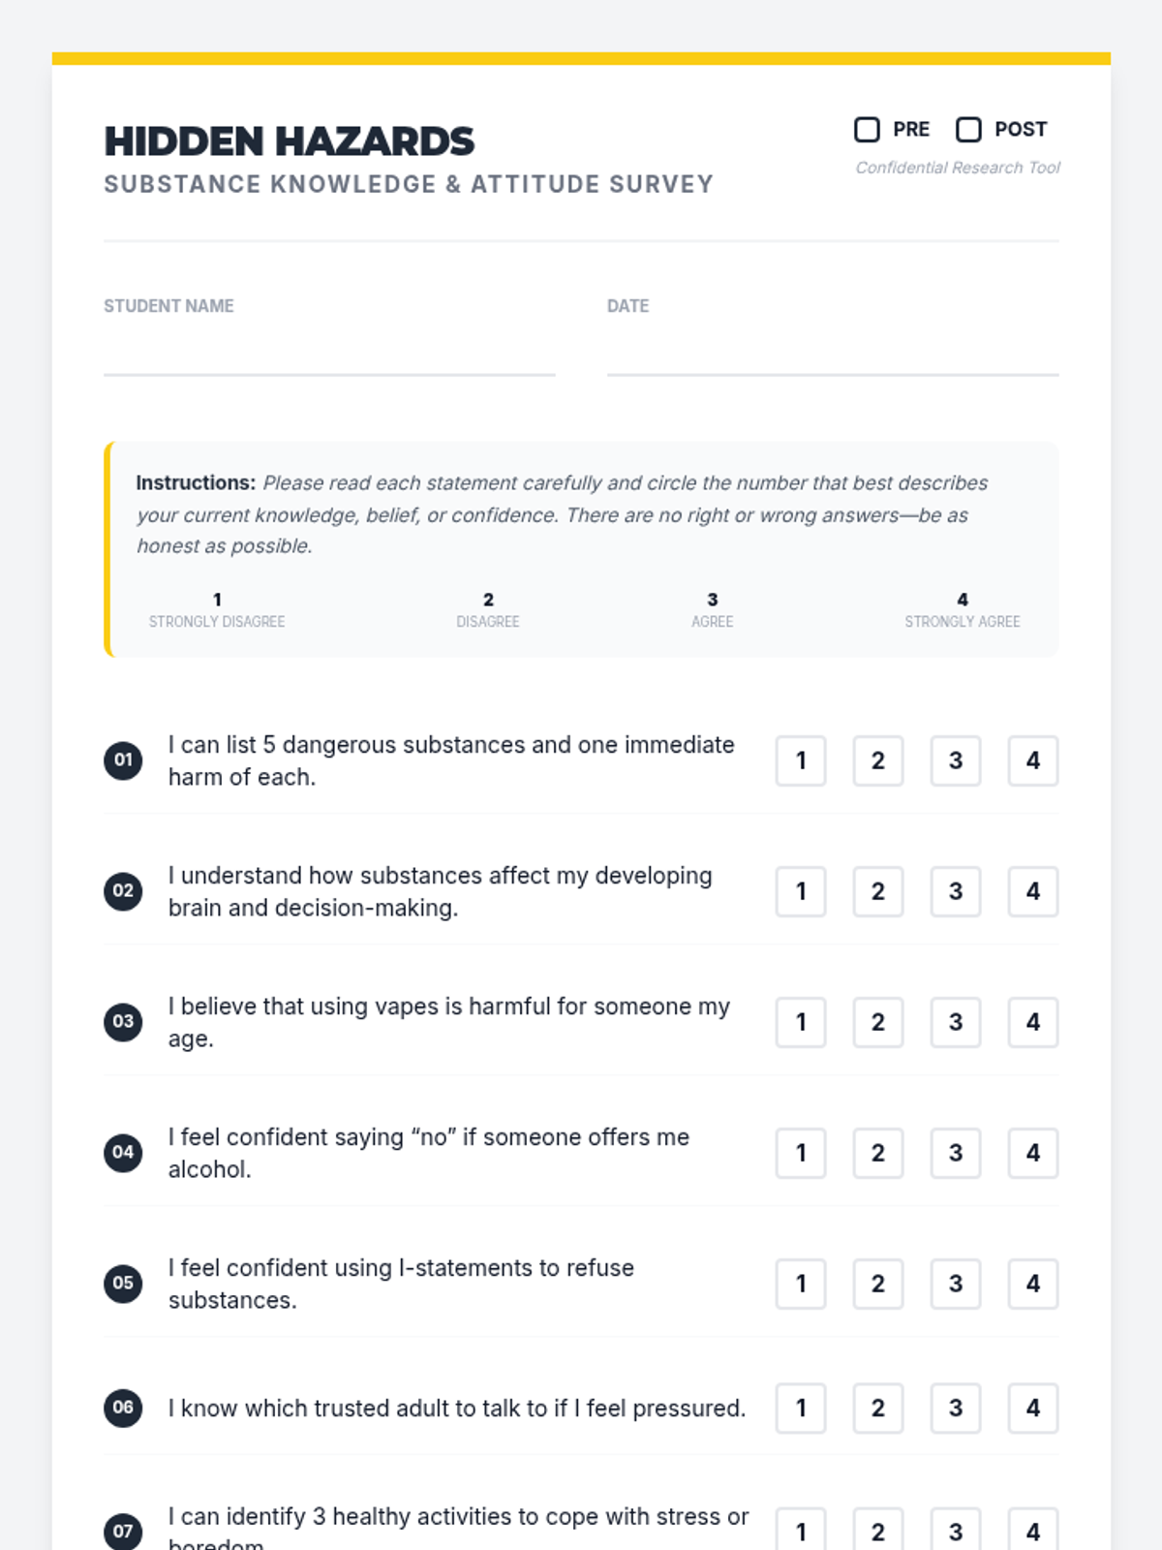Select rating 1 for question 01
The image size is (1162, 1550).
click(801, 760)
